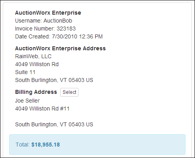Click the 4049 Williston Rd #11 billing line

(42, 109)
